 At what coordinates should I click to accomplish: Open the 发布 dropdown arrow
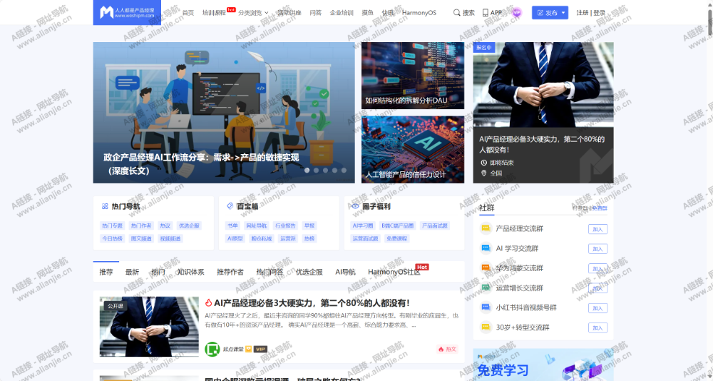point(563,13)
